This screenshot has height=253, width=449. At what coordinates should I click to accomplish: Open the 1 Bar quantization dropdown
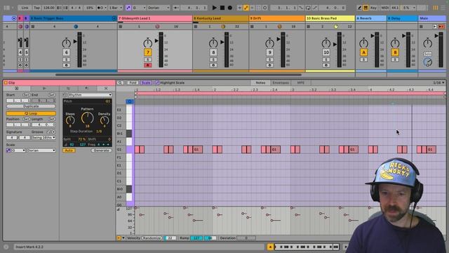[116, 8]
